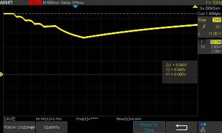This screenshot has width=222, height=133.
Task: Toggle the DC1M coupling indicator
Action: click(x=216, y=42)
